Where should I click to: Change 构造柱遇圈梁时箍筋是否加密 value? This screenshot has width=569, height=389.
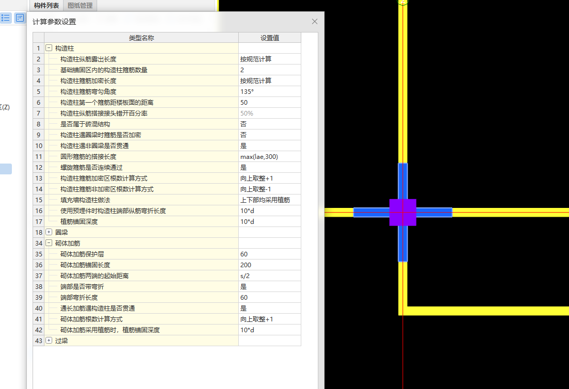pyautogui.click(x=270, y=135)
